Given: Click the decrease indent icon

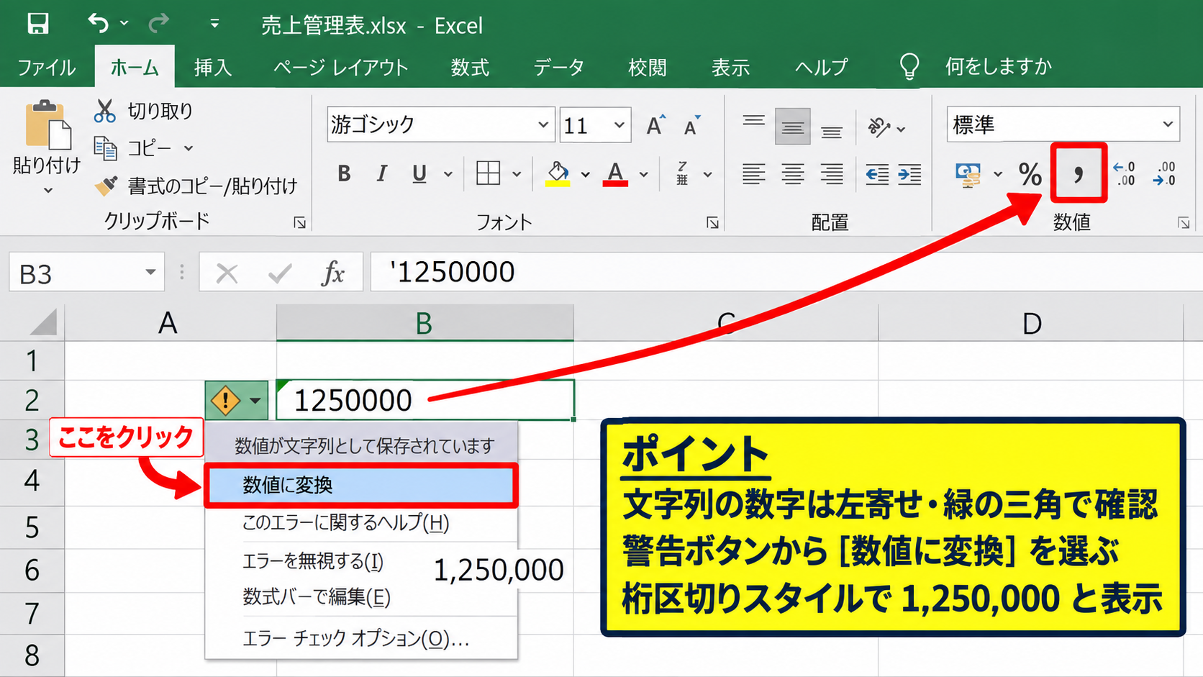Looking at the screenshot, I should (877, 174).
